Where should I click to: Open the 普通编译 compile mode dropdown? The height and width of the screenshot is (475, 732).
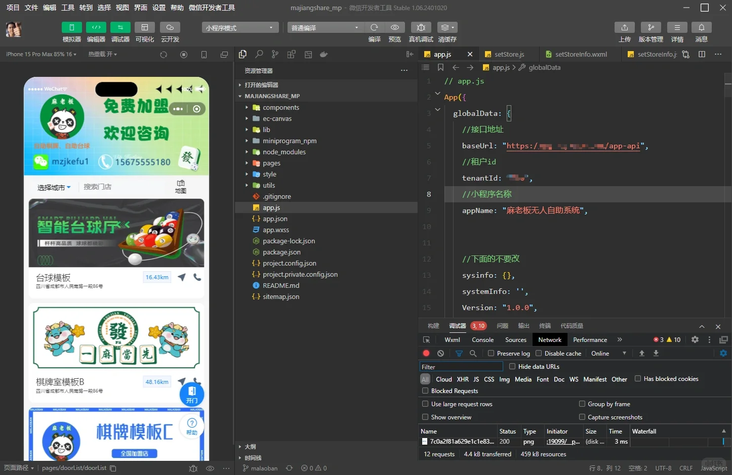click(x=325, y=27)
